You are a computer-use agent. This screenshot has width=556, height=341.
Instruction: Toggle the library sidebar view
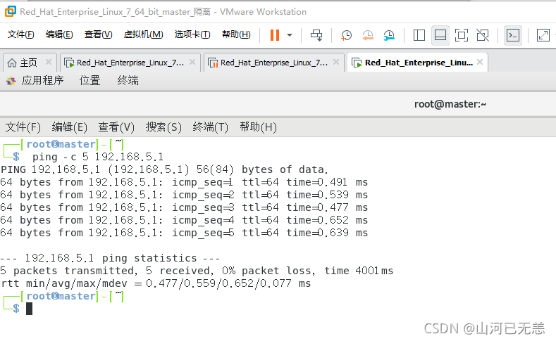[x=419, y=35]
